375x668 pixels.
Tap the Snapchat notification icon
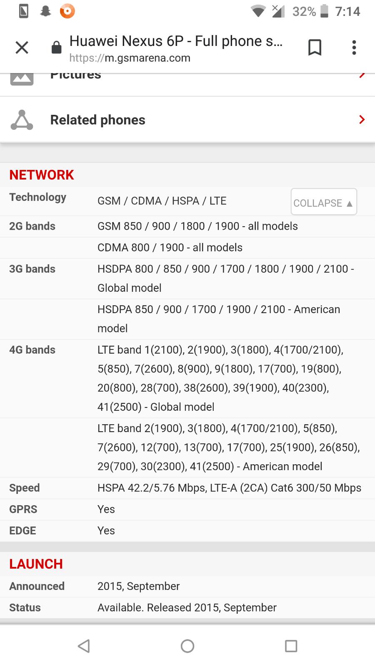point(45,11)
